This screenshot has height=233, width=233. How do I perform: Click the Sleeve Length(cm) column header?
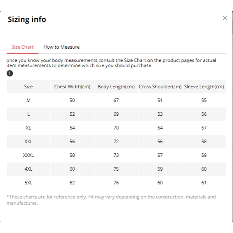204,87
